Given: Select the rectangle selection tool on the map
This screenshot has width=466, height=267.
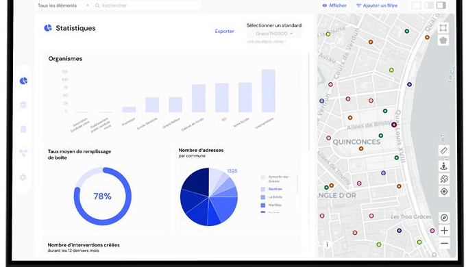Looking at the screenshot, I should pos(443,28).
